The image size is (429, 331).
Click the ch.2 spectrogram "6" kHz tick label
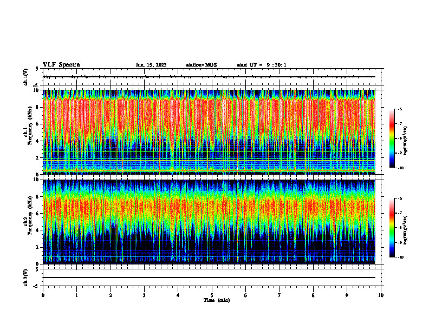(38, 214)
